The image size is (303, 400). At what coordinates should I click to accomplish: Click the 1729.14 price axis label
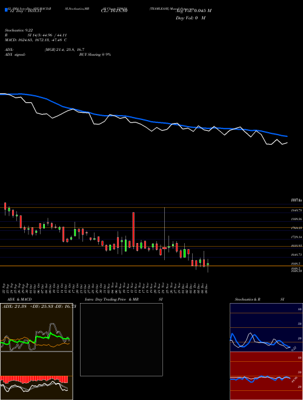pyautogui.click(x=296, y=237)
